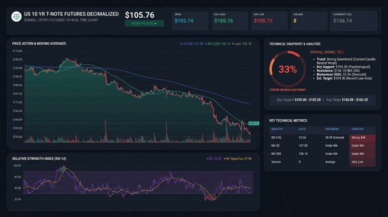
Task: Click the VOLUME 8 stat card
Action: click(x=309, y=21)
